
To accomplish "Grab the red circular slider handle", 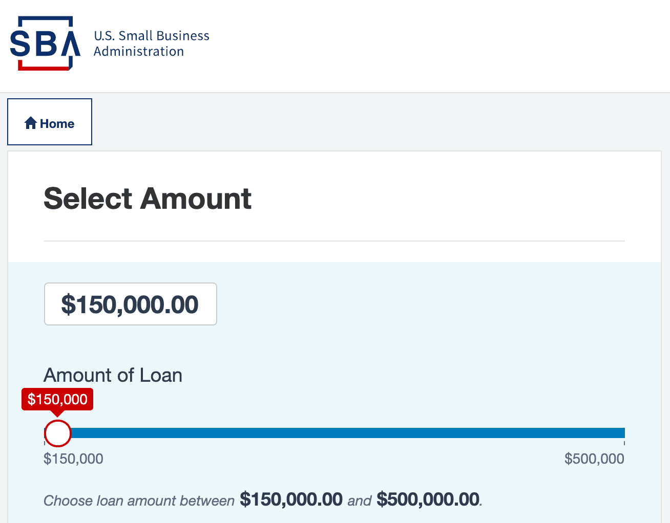I will click(57, 433).
